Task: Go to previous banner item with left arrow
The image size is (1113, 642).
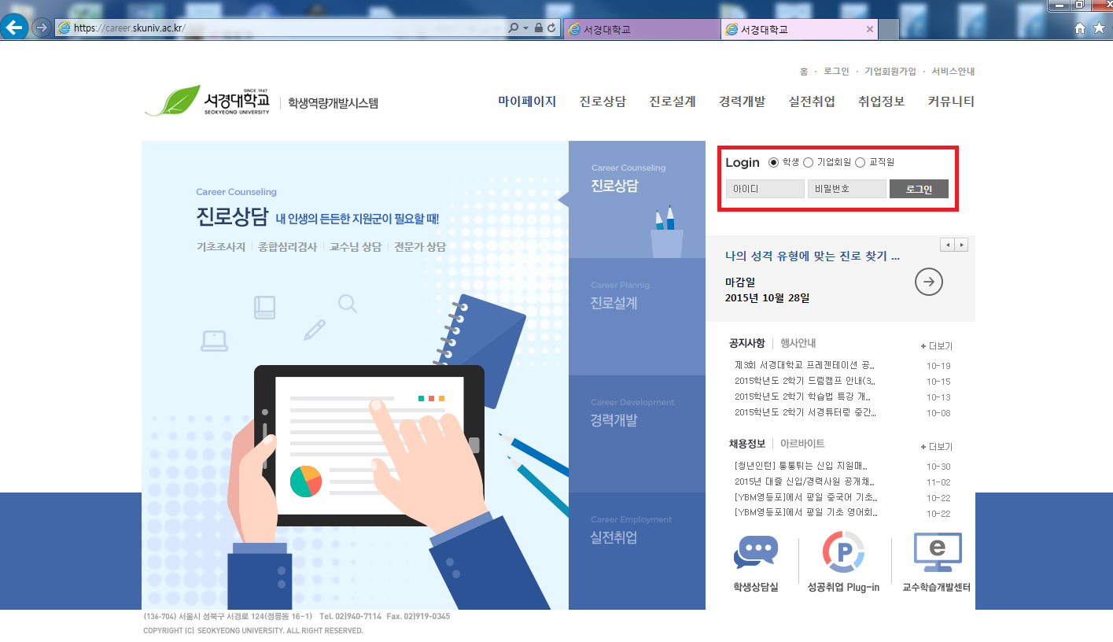Action: (x=948, y=245)
